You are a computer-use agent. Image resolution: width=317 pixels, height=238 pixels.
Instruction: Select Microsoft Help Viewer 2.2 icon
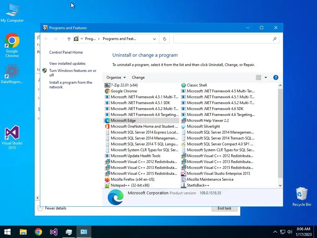pos(183,121)
